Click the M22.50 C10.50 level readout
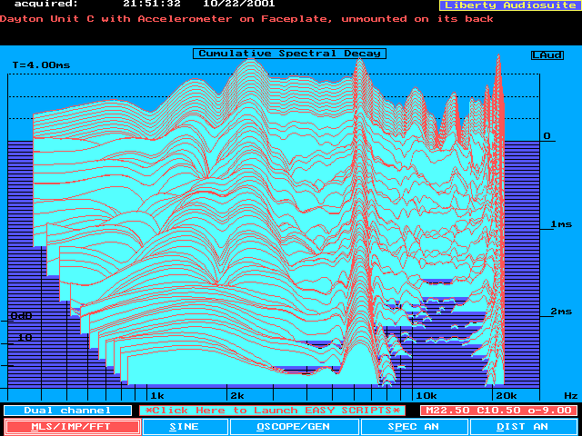Screen dimensions: 582x436 tap(498, 411)
